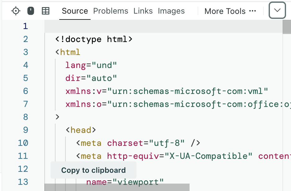Open the Problems tab

110,11
